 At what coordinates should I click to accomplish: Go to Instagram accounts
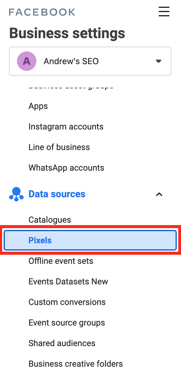(x=66, y=126)
